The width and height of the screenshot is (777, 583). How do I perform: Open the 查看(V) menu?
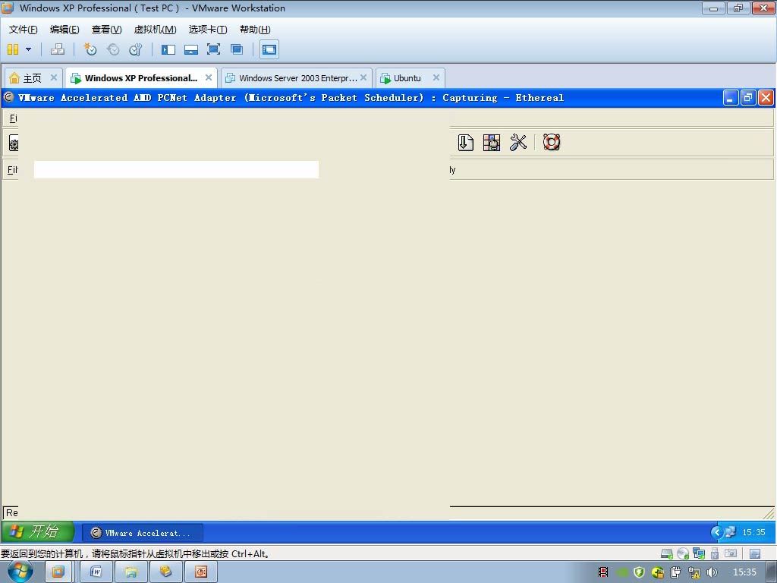[106, 30]
